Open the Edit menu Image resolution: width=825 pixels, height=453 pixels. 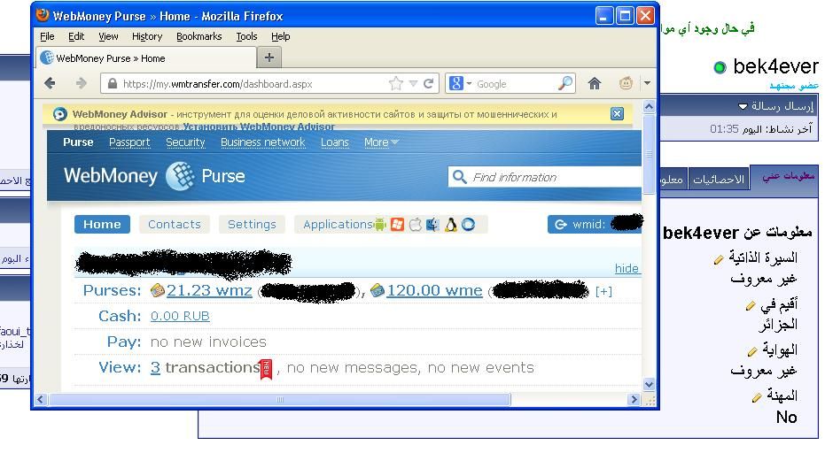click(x=76, y=36)
